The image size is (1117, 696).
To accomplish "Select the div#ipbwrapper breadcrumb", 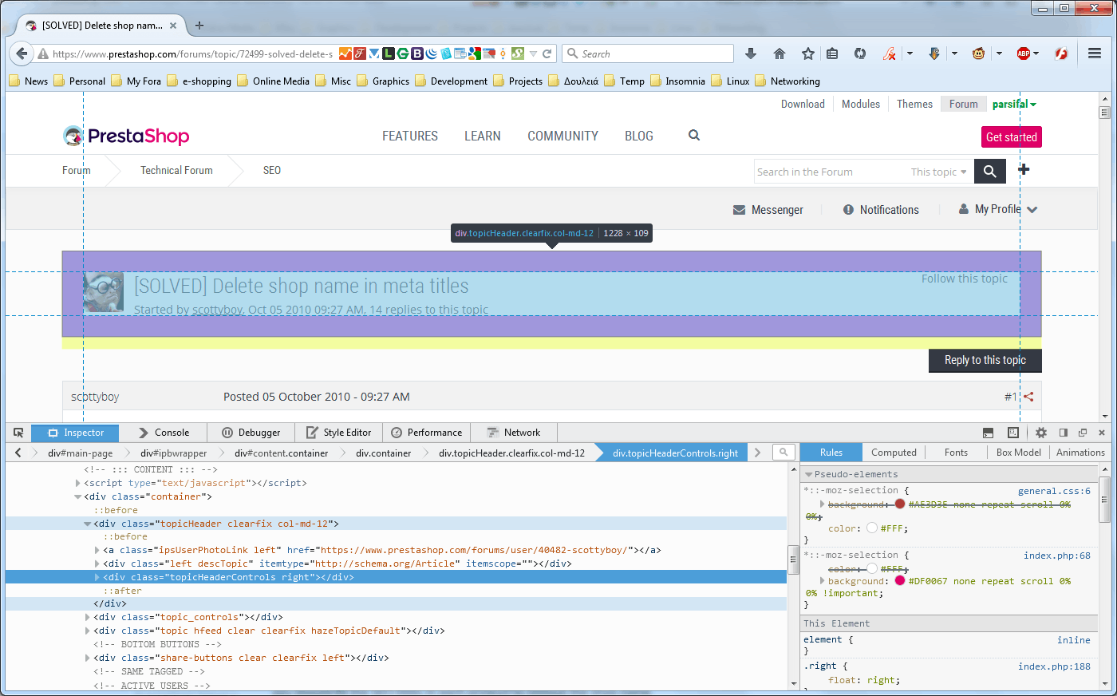I will click(x=174, y=453).
